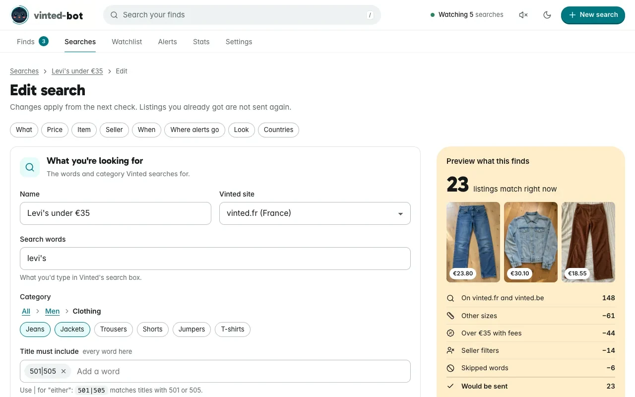Screen dimensions: 635x397
Task: Toggle the Jeans category chip
Action: tap(35, 329)
